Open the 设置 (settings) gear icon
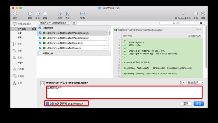The height and width of the screenshot is (123, 218). click(203, 14)
